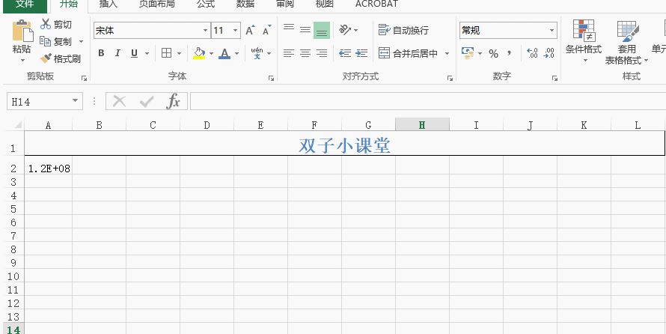Apply the yellow fill color bucket
666x334 pixels.
[x=199, y=53]
